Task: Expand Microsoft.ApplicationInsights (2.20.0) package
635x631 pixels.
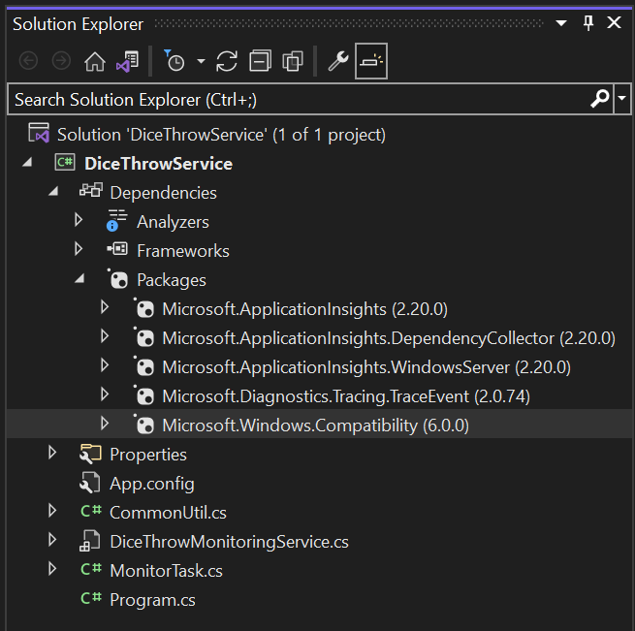Action: pos(105,307)
